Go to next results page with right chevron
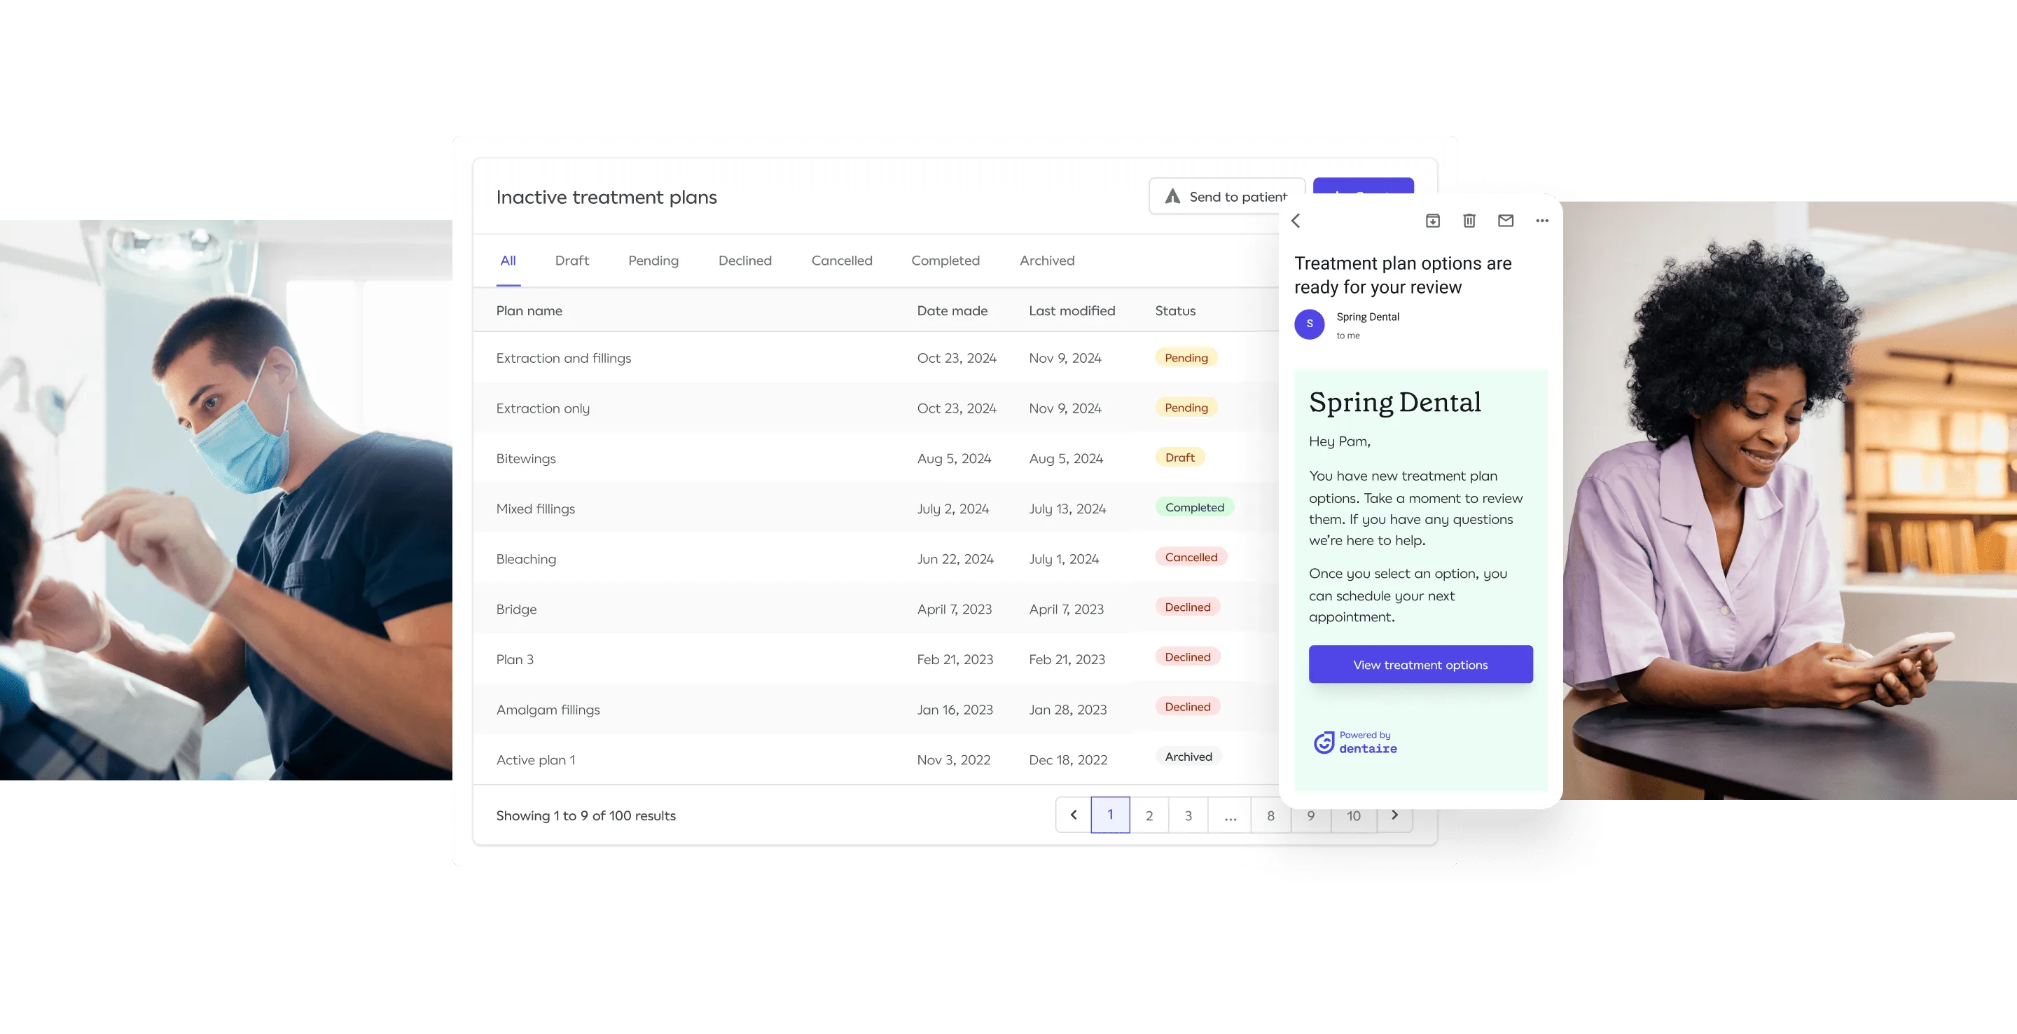 coord(1395,815)
